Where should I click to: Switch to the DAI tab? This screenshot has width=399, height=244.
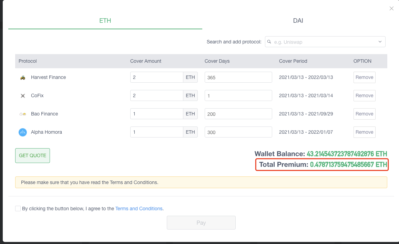(x=298, y=21)
